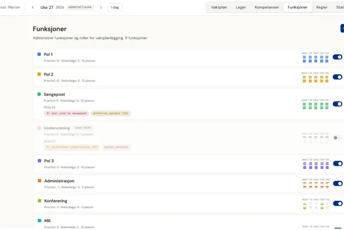Open the Undervisning weekday slot grid
Image resolution: width=344 pixels, height=230 pixels.
[316, 138]
